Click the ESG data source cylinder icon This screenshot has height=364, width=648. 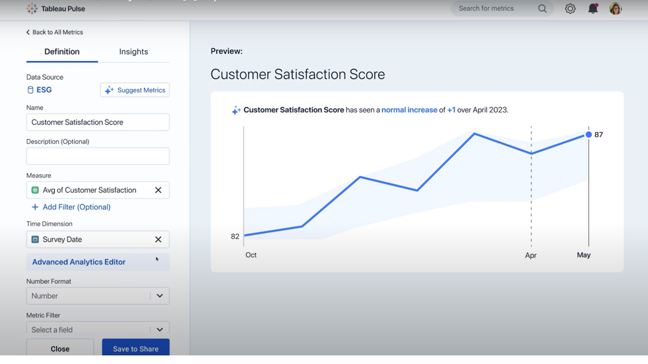coord(30,90)
